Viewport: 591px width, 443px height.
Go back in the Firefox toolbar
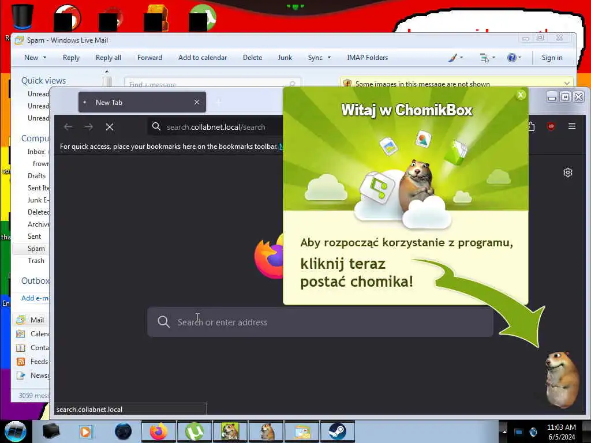tap(68, 127)
